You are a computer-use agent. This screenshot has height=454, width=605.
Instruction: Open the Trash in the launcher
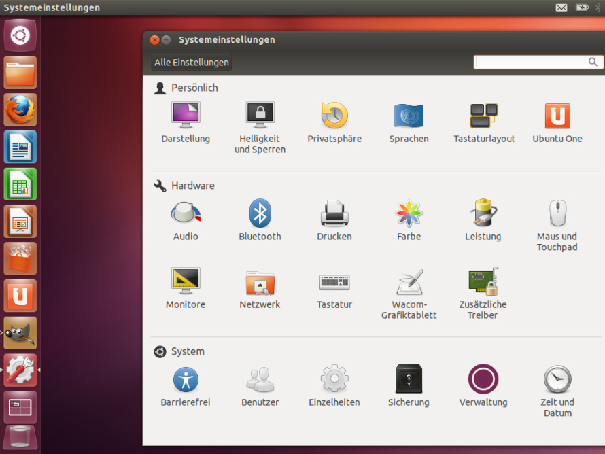(20, 438)
